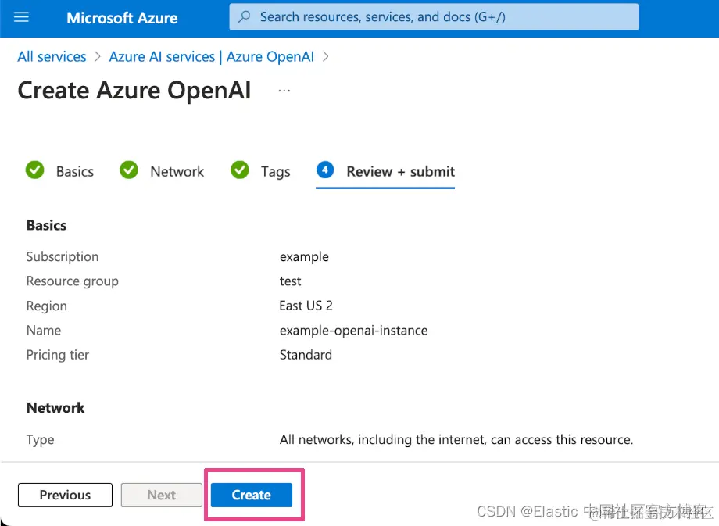Click the chevron after All services breadcrumb
Screen dimensions: 719x526
[x=98, y=57]
